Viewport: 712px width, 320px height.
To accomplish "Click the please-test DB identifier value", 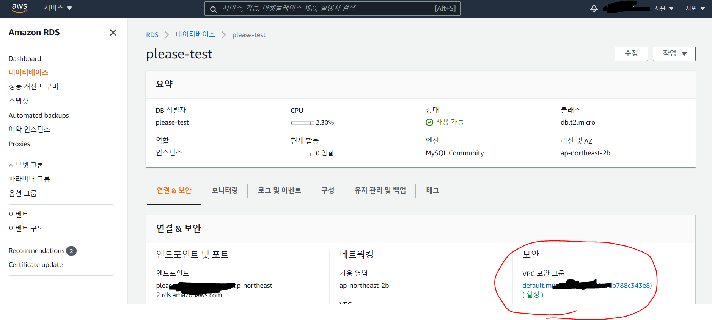I will [x=172, y=122].
